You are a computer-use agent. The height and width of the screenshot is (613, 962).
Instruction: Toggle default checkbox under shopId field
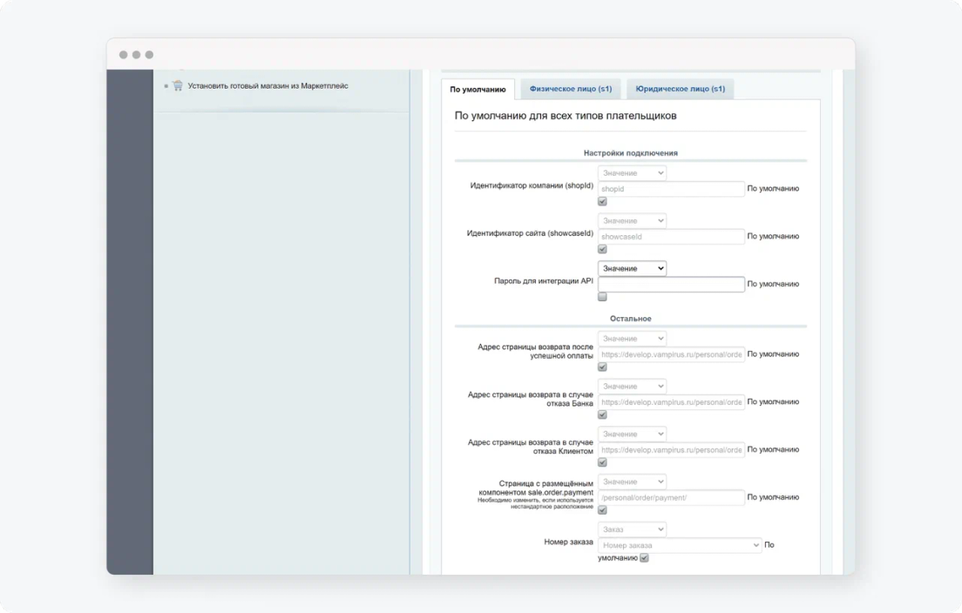(602, 202)
